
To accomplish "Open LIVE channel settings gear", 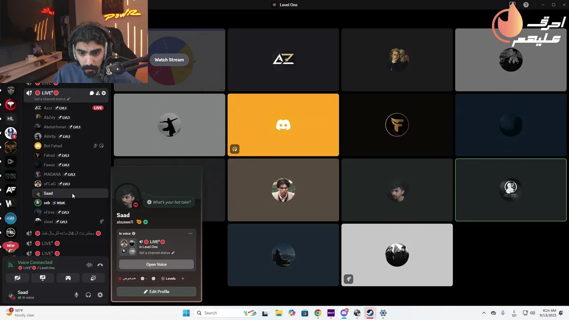I will (104, 93).
